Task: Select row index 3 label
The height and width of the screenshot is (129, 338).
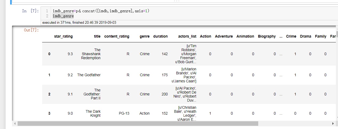Action: click(x=49, y=113)
